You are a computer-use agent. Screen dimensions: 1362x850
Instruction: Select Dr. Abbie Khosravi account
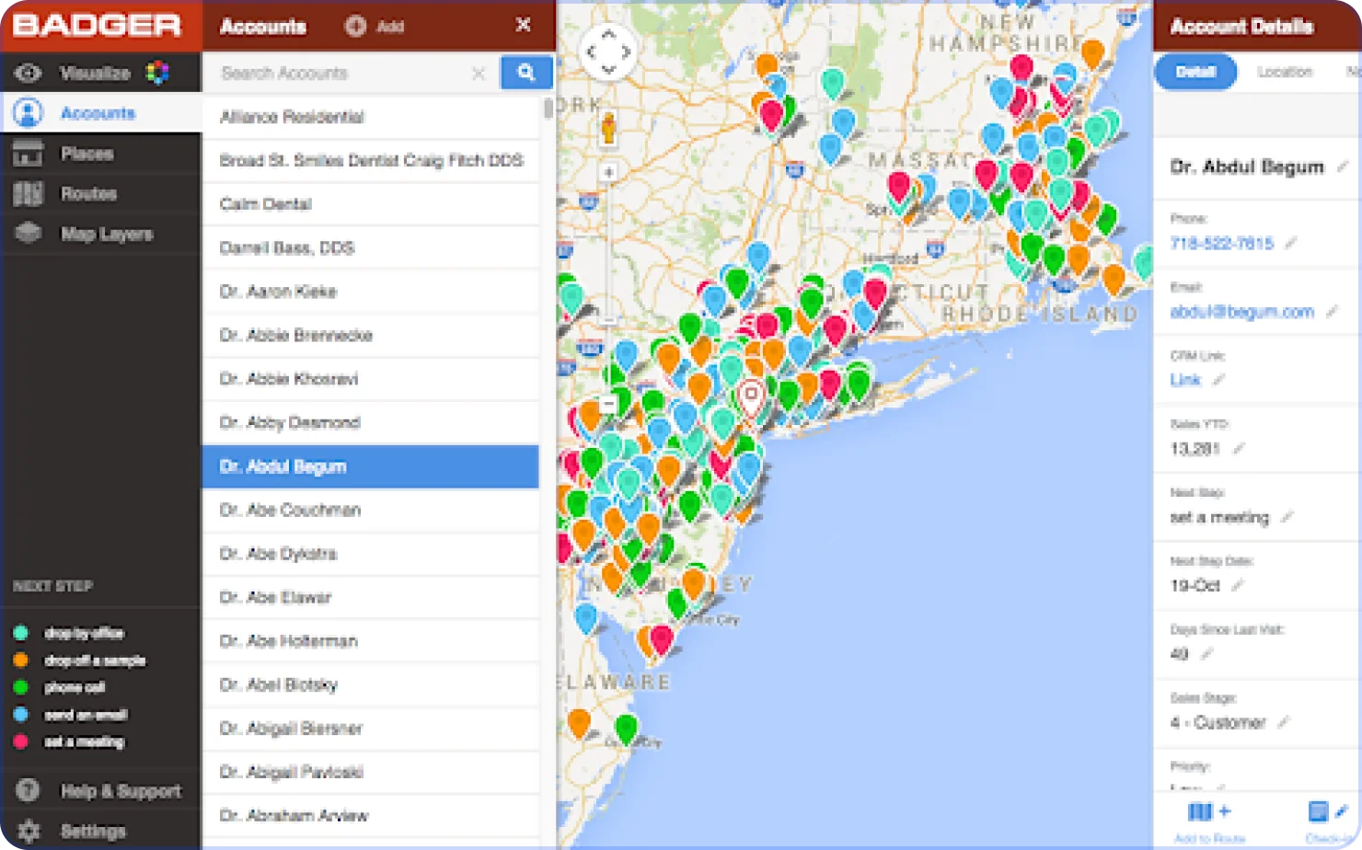click(x=370, y=379)
